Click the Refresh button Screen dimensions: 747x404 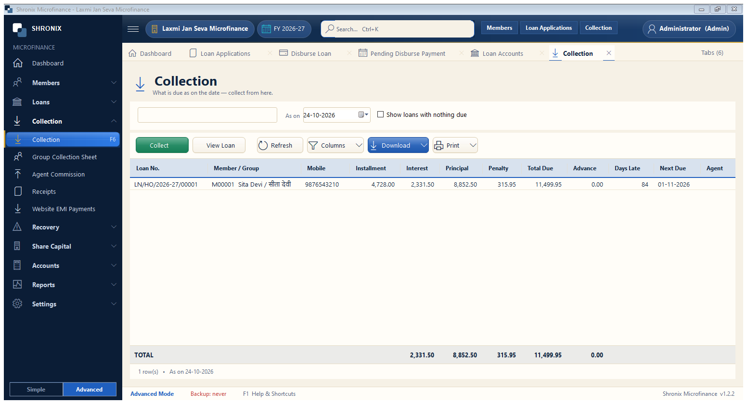[280, 145]
